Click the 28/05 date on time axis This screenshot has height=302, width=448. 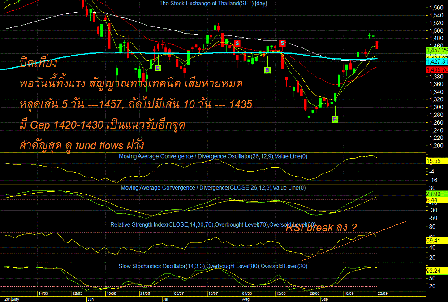[77, 293]
